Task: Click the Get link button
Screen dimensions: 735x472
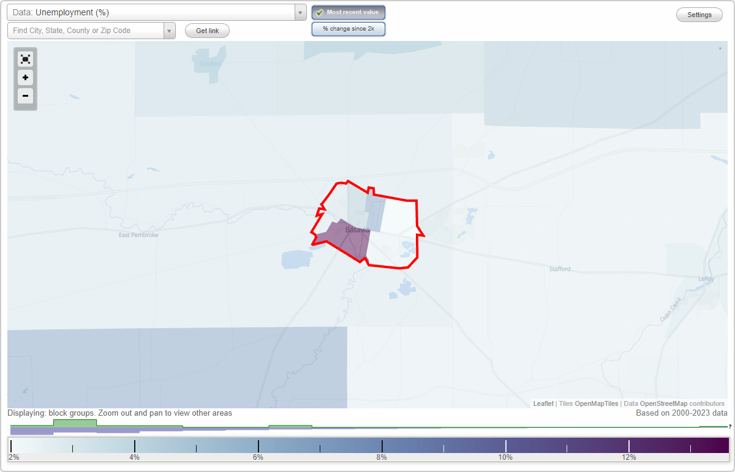Action: 206,30
